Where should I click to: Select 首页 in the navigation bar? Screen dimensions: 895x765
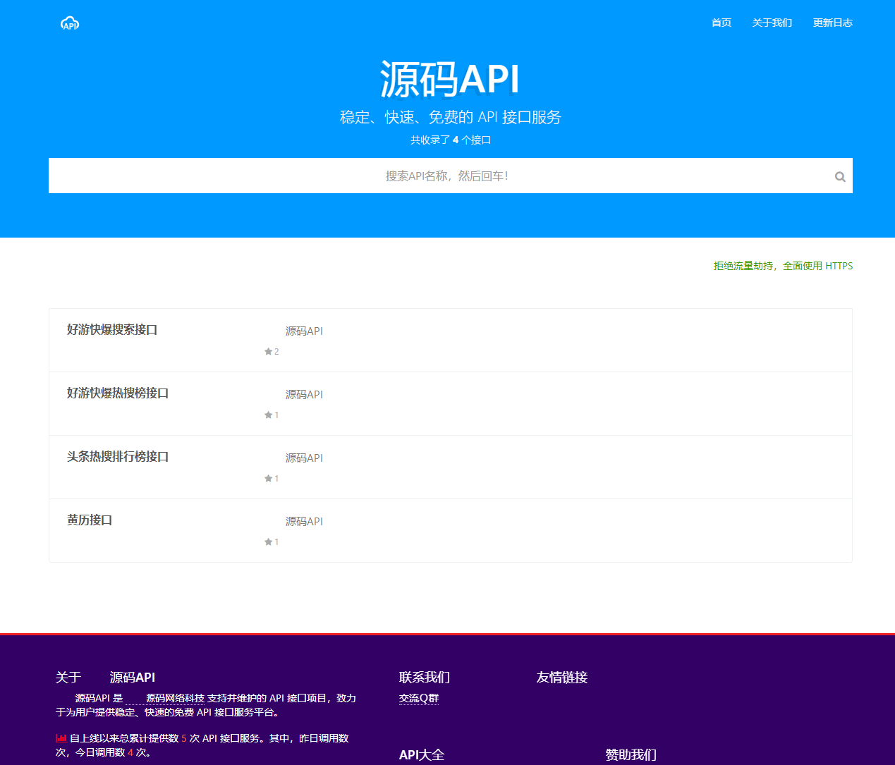[721, 22]
